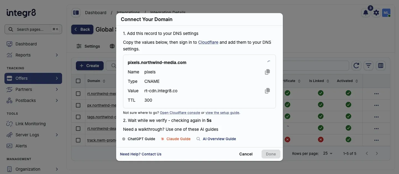Click the integr8 logo
This screenshot has height=174, width=399.
[x=21, y=13]
